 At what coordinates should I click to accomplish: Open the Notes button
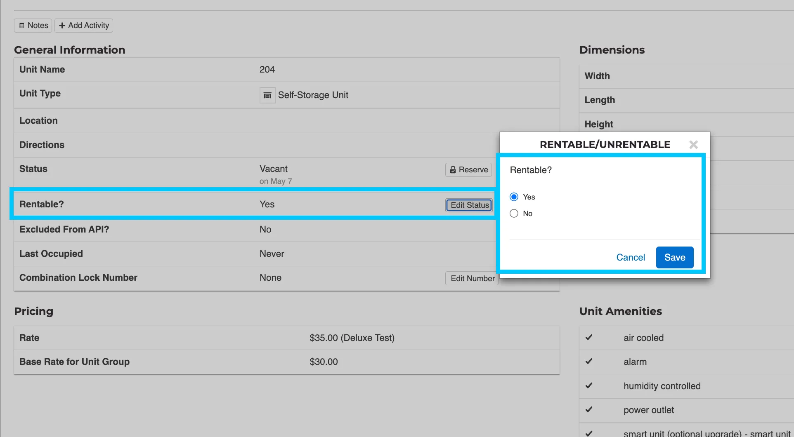[x=33, y=26]
